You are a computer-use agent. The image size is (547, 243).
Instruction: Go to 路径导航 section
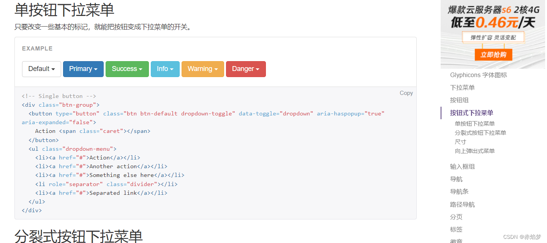[462, 205]
